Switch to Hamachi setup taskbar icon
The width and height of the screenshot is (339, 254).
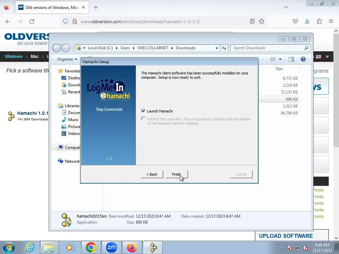click(x=153, y=247)
